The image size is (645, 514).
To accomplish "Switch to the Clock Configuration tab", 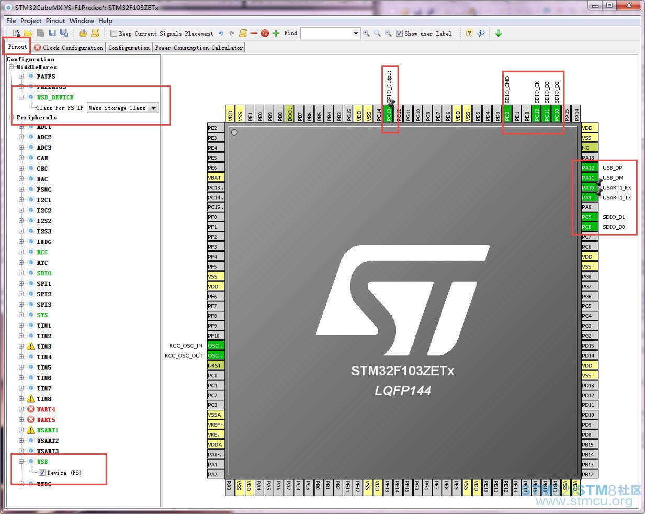I will click(69, 48).
